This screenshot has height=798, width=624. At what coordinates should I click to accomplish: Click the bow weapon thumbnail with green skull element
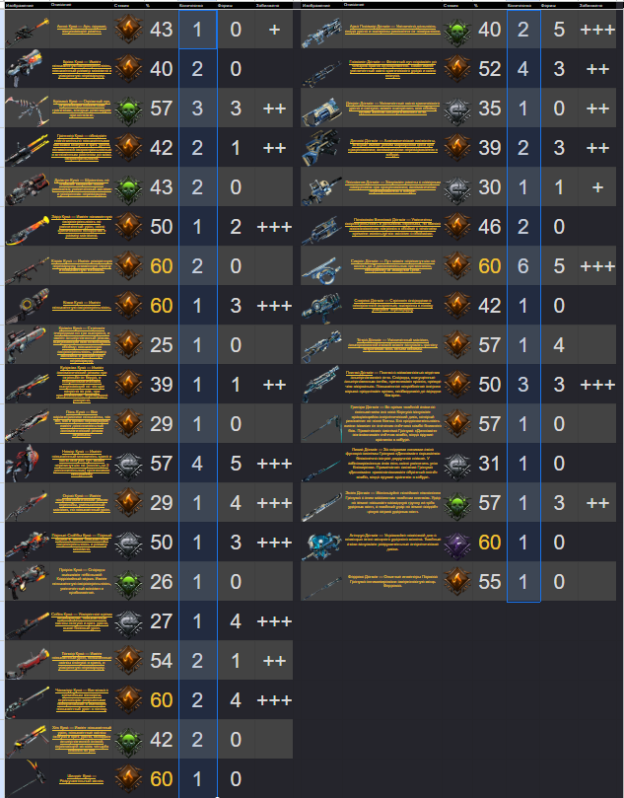(x=28, y=109)
